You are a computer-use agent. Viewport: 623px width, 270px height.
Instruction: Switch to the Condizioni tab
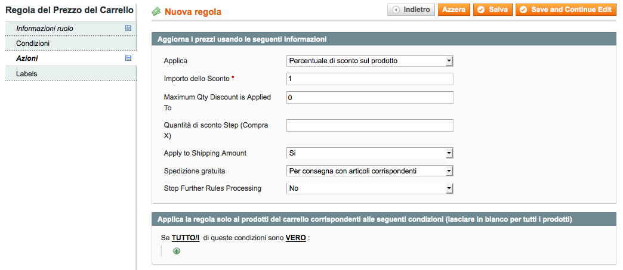(33, 44)
